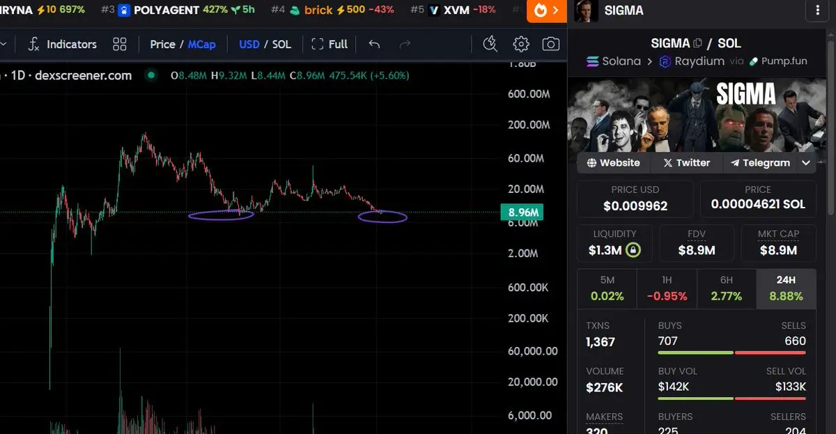Open the token Website link
836x434 pixels.
tap(613, 163)
